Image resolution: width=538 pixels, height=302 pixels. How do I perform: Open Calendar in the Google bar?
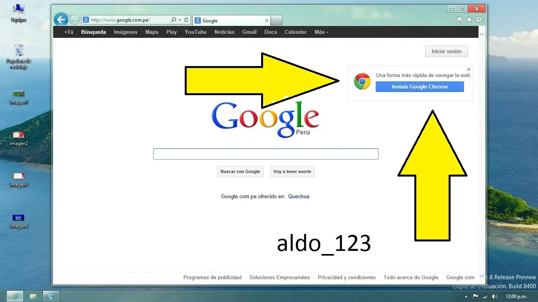tap(296, 32)
